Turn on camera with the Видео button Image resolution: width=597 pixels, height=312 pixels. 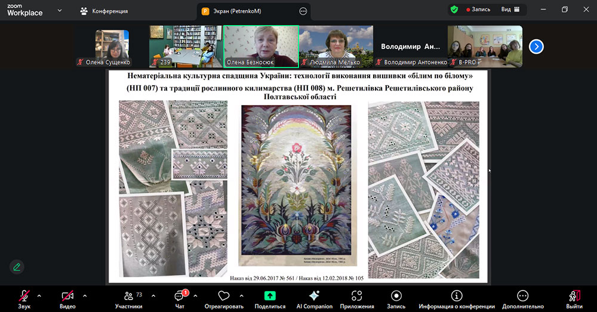point(67,296)
